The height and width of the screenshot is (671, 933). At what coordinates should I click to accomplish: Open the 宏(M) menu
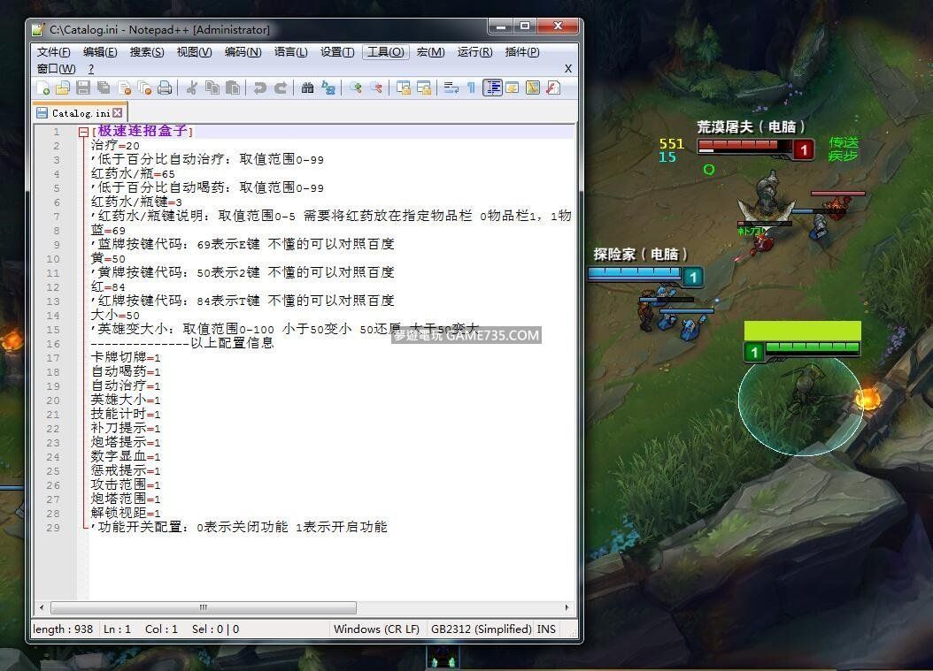click(x=431, y=52)
